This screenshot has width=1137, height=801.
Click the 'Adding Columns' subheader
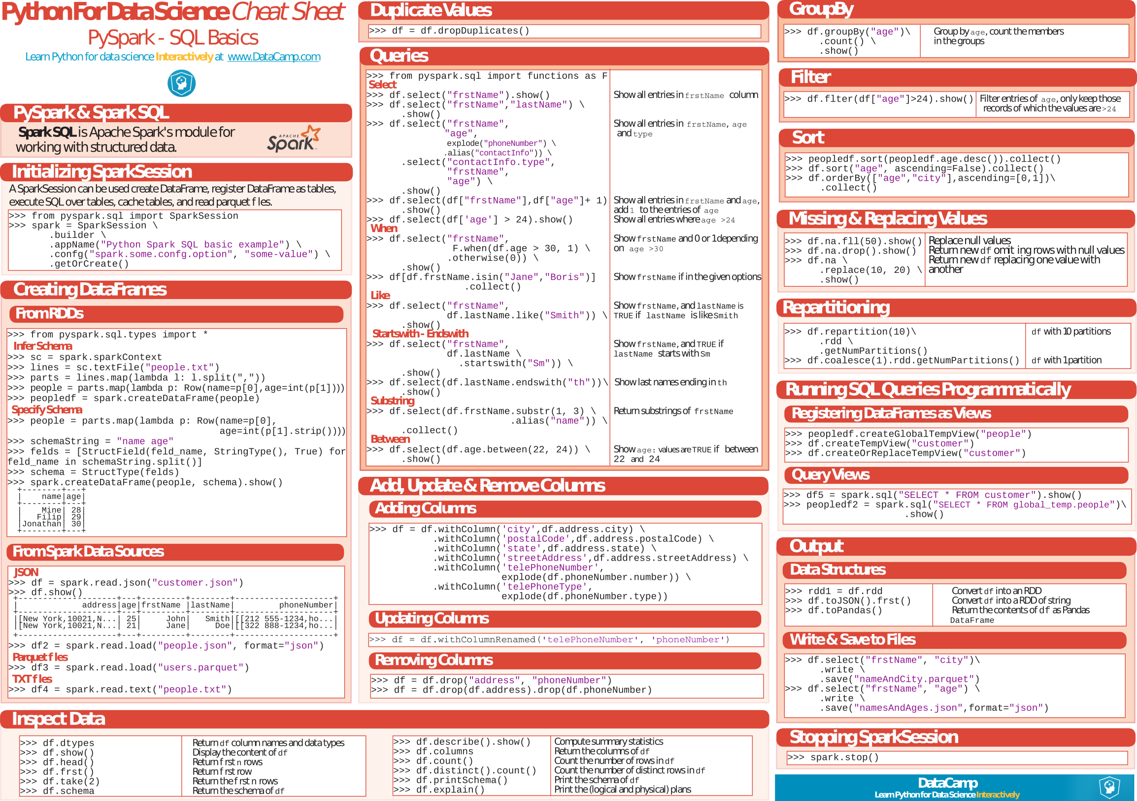pos(565,509)
